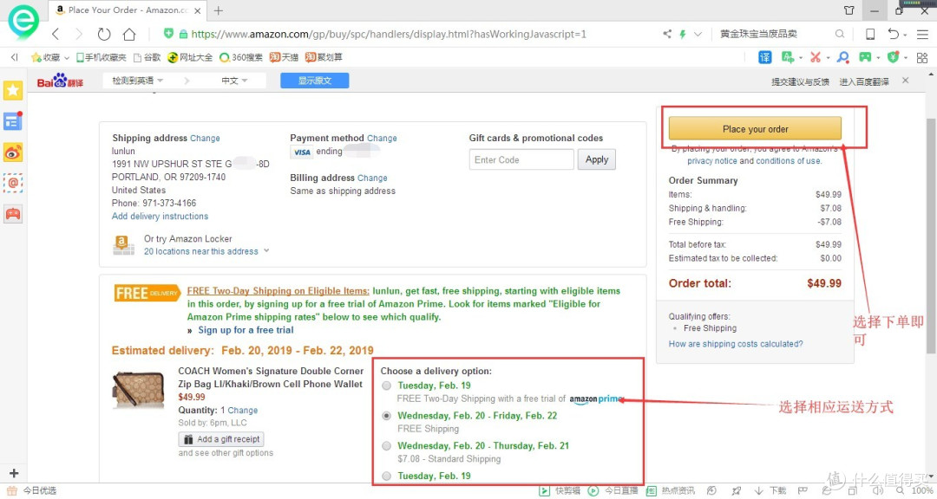Open the 手机收藏夹 bookmark
The width and height of the screenshot is (937, 499).
(x=101, y=57)
